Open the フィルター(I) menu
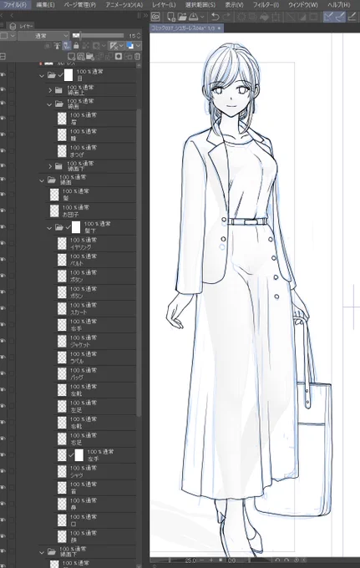This screenshot has width=360, height=568. tap(266, 5)
